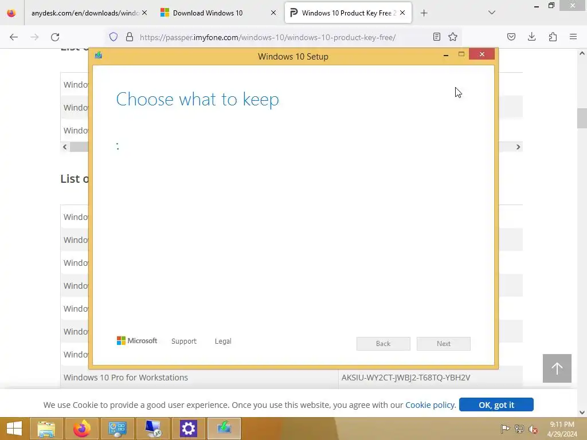
Task: Click the muted volume tray icon
Action: [x=533, y=429]
